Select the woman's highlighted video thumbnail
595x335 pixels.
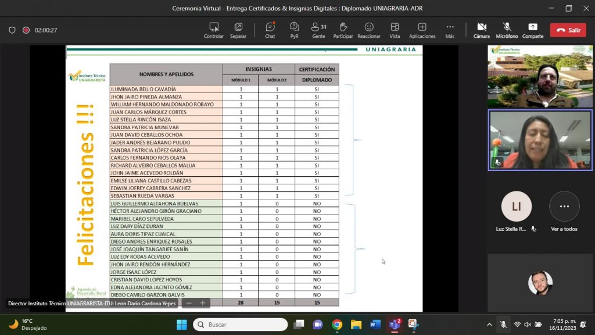click(x=540, y=140)
